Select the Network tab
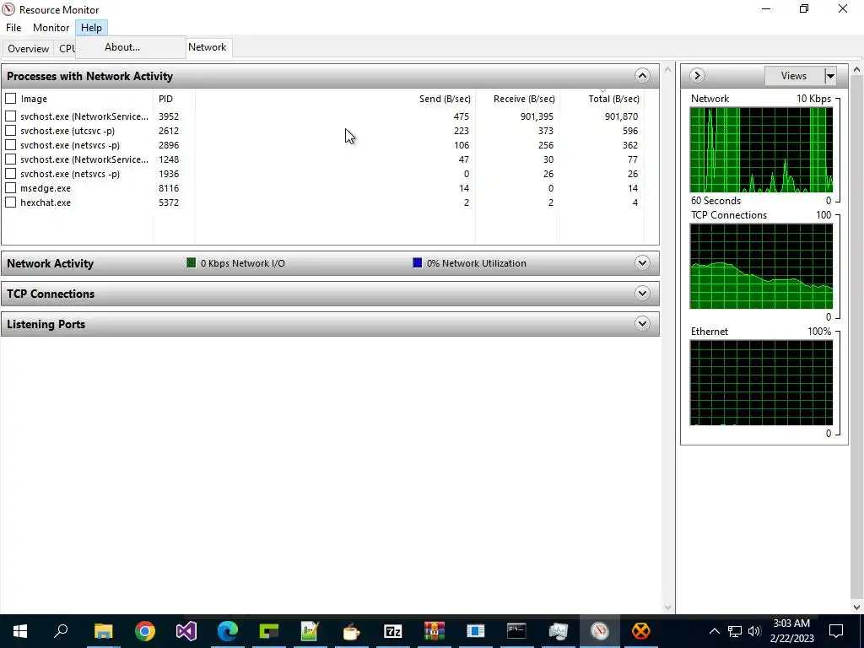The image size is (864, 648). click(x=208, y=47)
